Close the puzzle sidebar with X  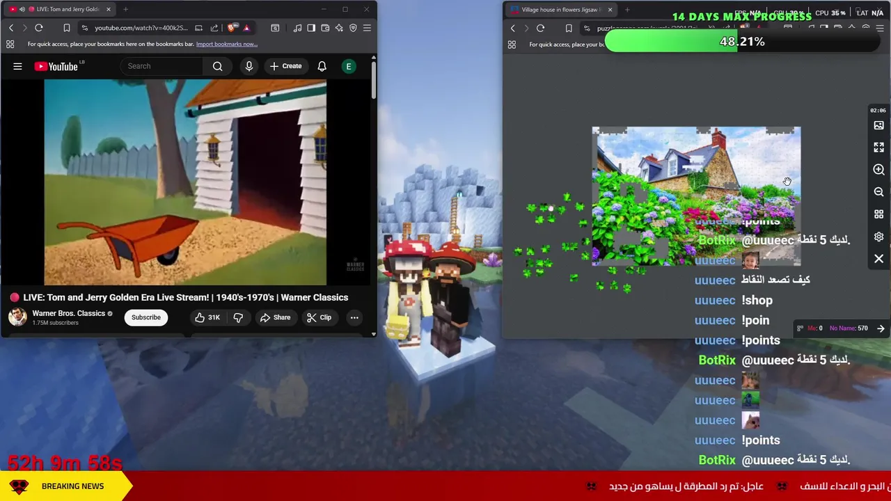point(878,259)
